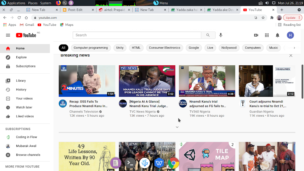Open the volume control in the top panel
The image size is (304, 171).
click(267, 3)
